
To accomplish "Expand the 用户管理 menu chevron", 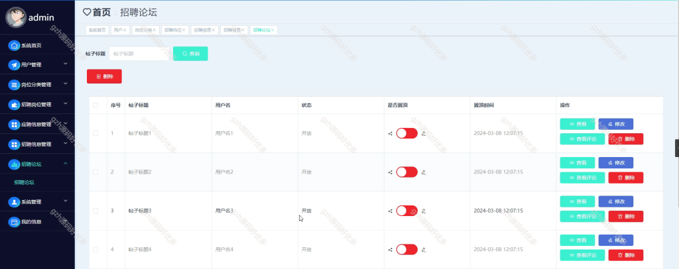I will (66, 64).
